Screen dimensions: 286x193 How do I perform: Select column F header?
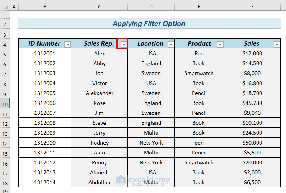[x=252, y=7]
